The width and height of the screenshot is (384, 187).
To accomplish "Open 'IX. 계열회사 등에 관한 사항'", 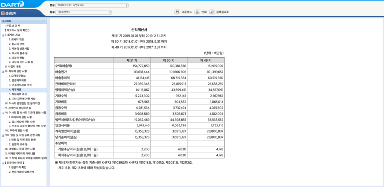I will [20, 149].
